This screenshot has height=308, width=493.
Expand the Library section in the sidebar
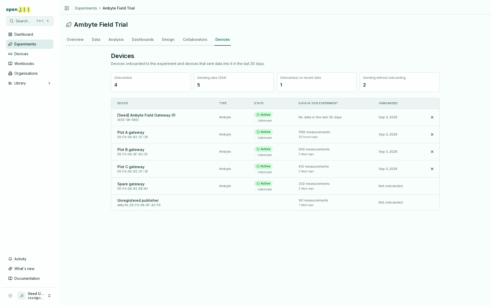[30, 83]
